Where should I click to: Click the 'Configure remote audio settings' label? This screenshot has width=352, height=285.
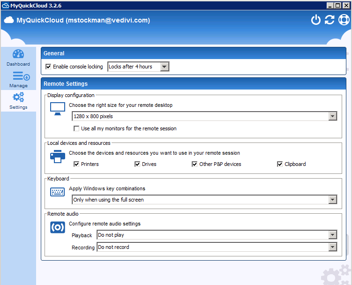point(105,224)
